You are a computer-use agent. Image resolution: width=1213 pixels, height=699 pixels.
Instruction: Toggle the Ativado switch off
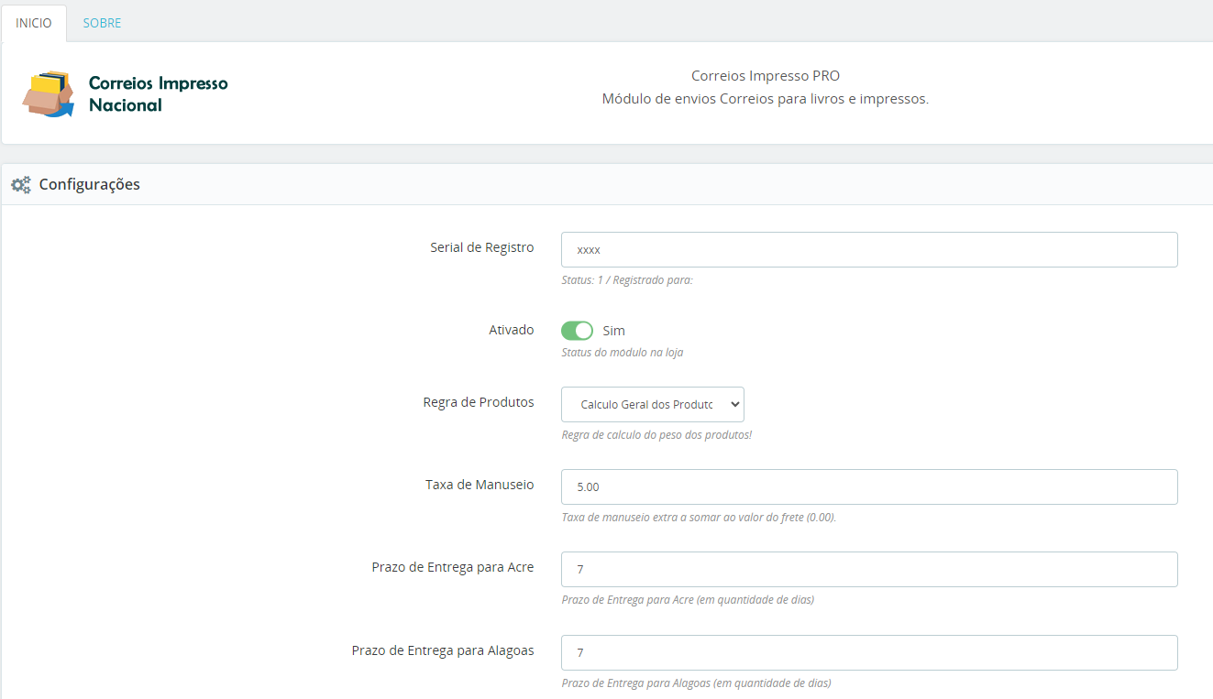coord(578,331)
